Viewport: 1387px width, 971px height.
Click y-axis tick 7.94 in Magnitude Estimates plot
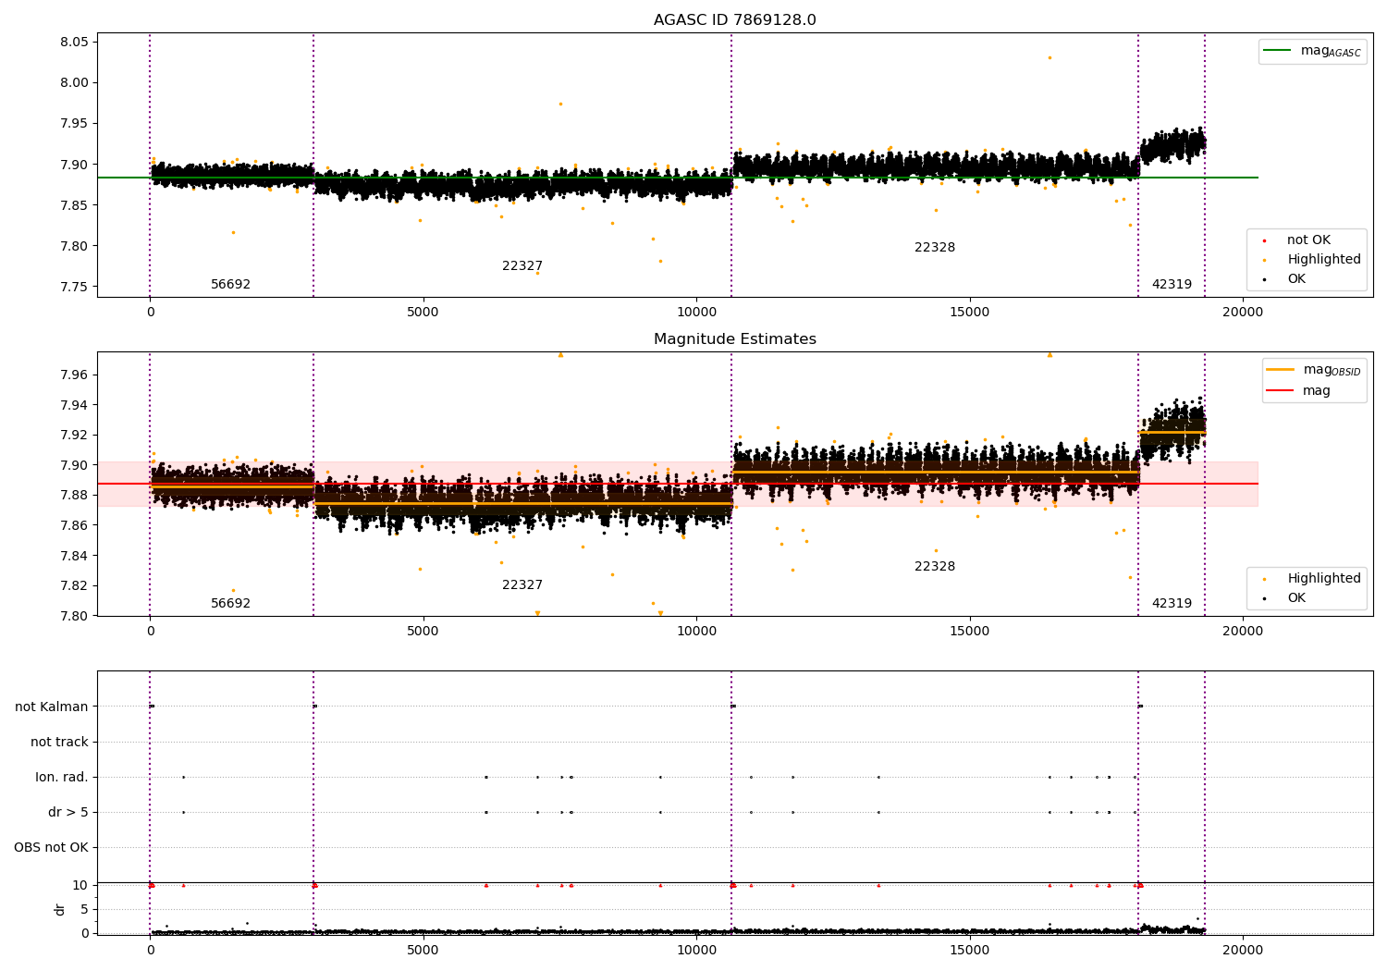tap(75, 405)
